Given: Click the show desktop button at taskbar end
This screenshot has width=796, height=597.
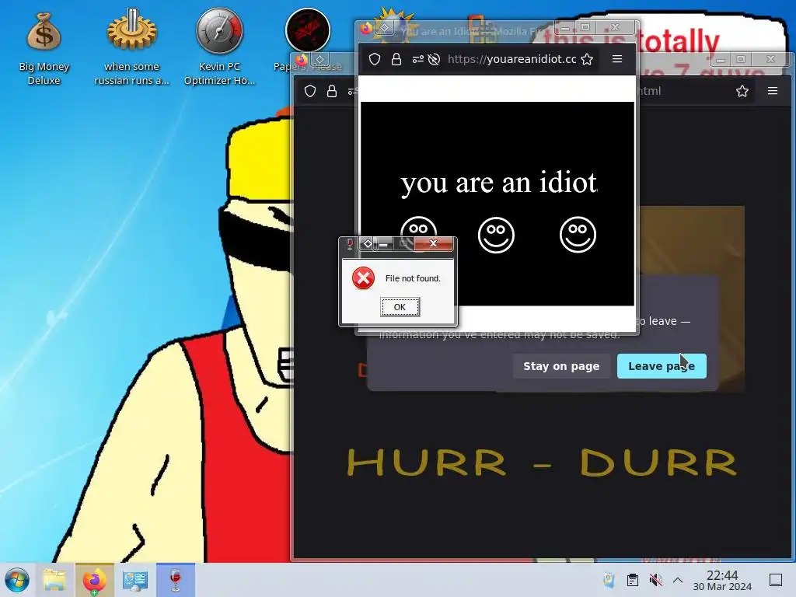Looking at the screenshot, I should pyautogui.click(x=776, y=580).
